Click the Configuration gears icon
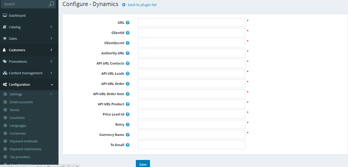Screen dimensions: 348x167 [x=5, y=84]
